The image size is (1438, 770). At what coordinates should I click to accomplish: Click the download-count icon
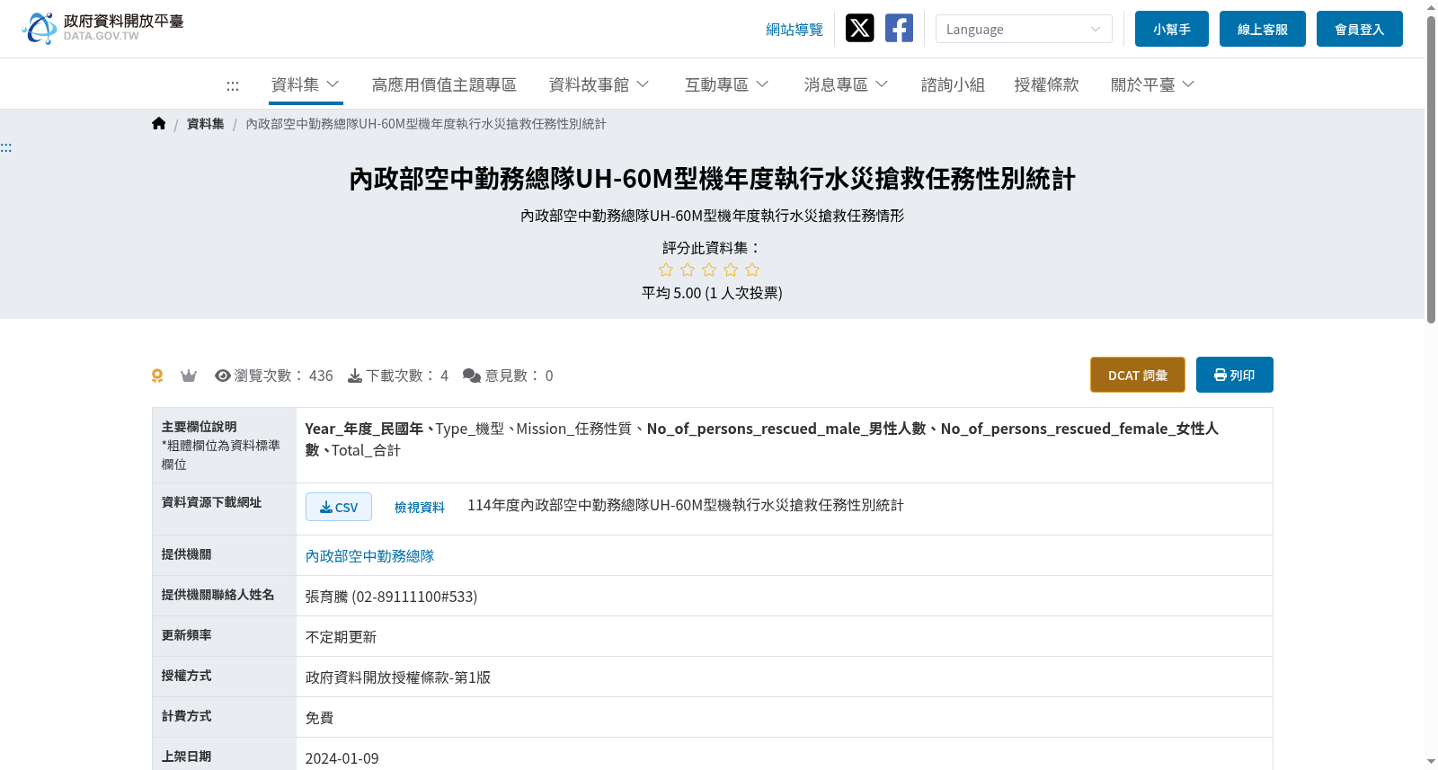click(355, 376)
